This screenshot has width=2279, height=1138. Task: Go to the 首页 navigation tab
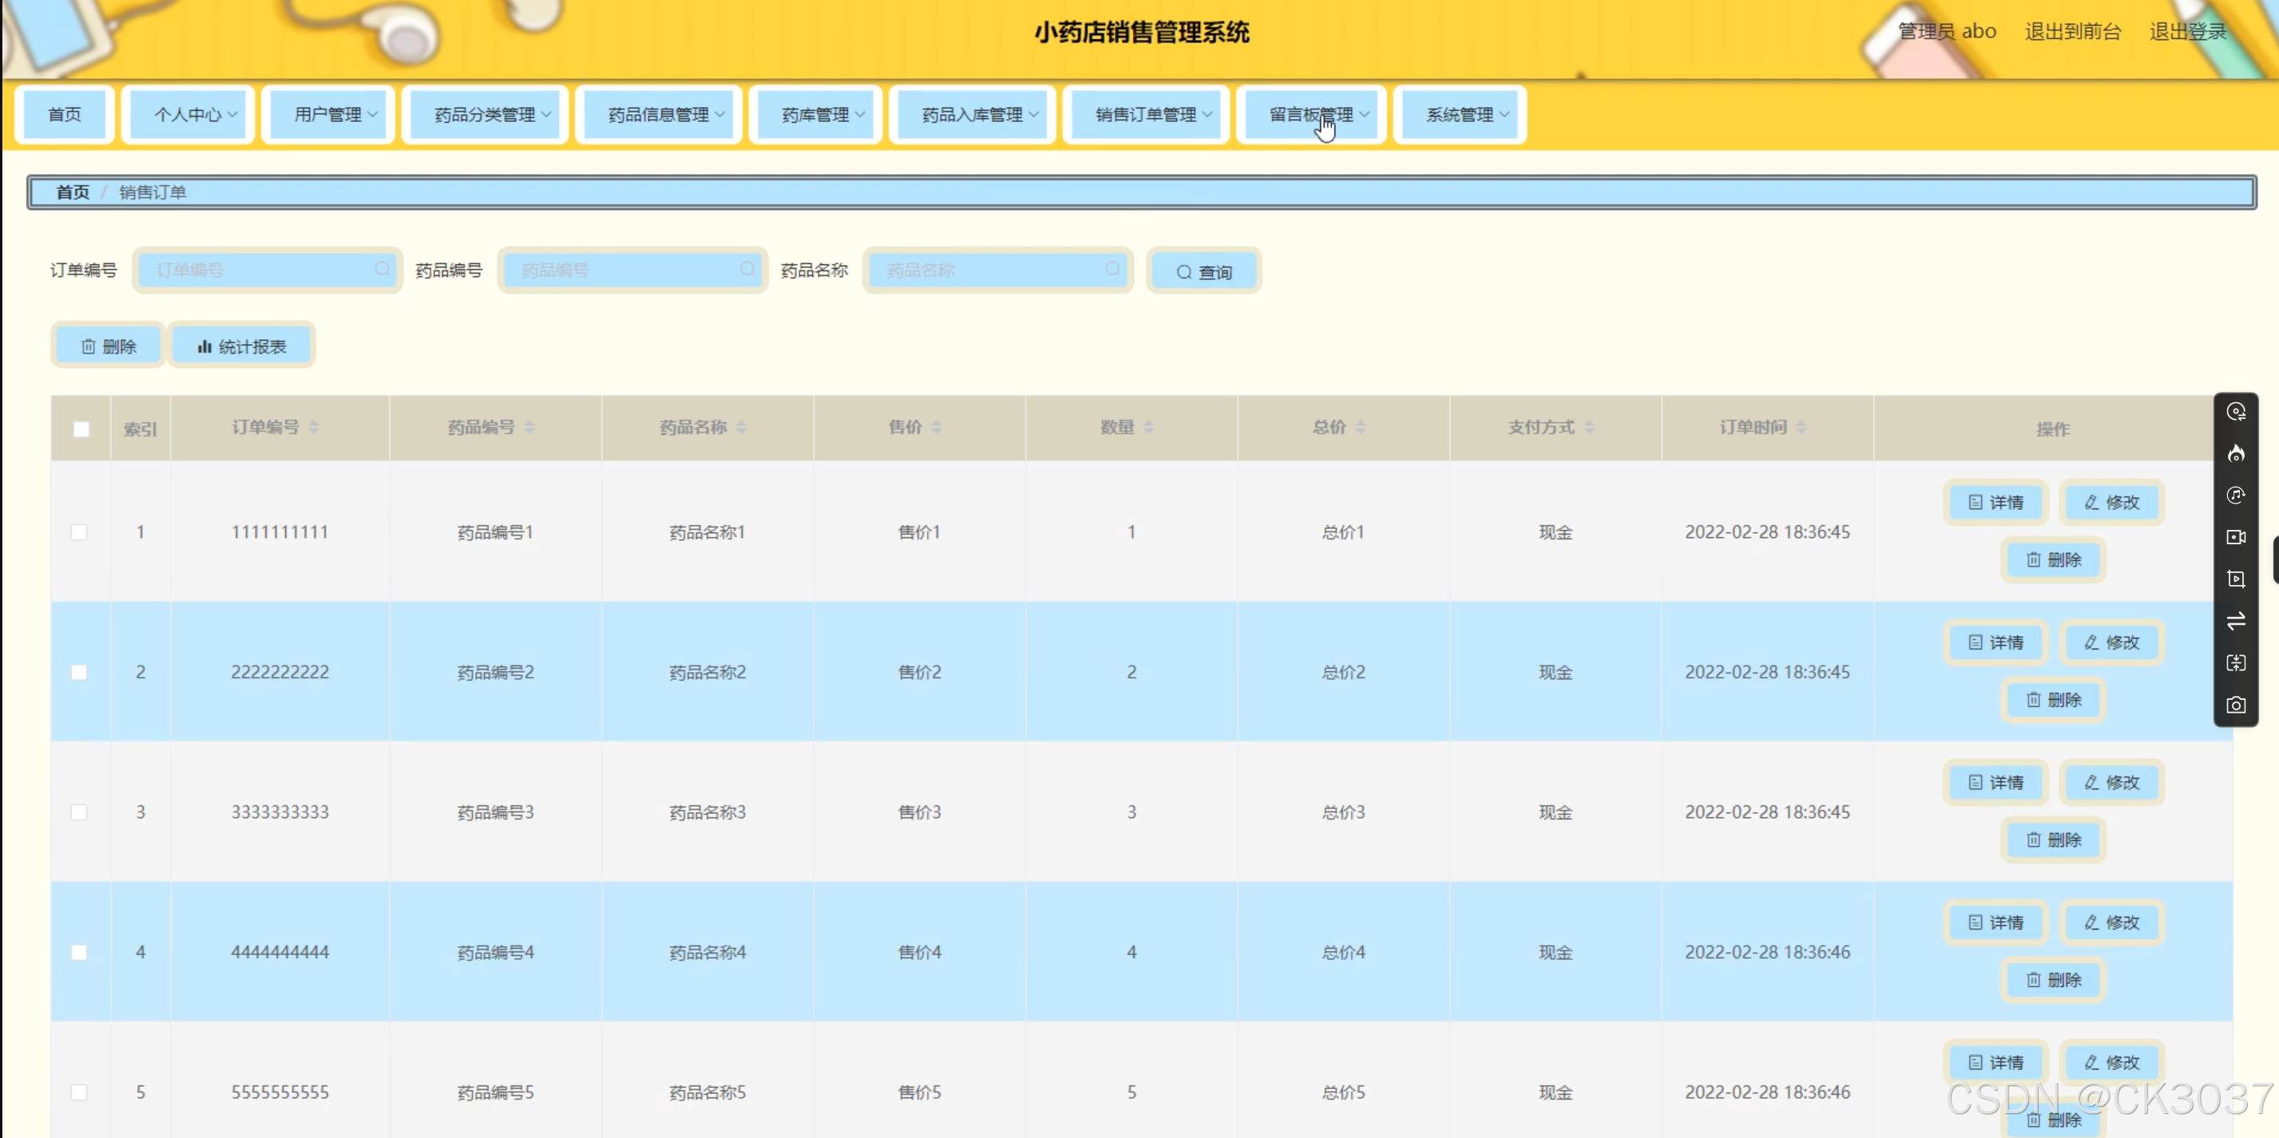pyautogui.click(x=65, y=115)
